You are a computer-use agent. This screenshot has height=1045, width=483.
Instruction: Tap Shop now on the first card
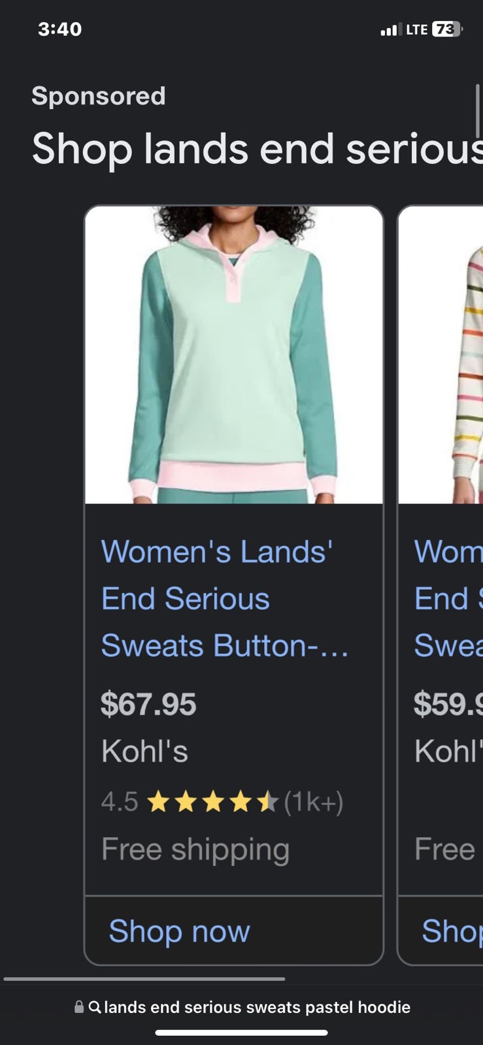(179, 931)
